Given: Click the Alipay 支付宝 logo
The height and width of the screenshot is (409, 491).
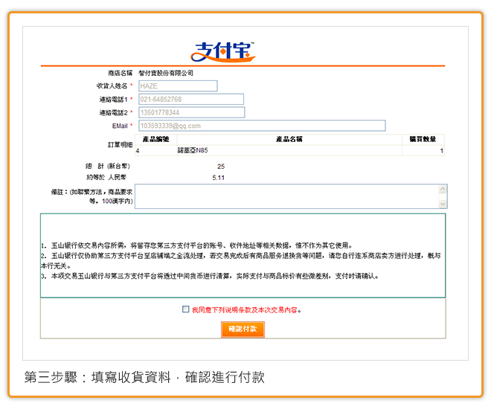Looking at the screenshot, I should click(x=223, y=51).
